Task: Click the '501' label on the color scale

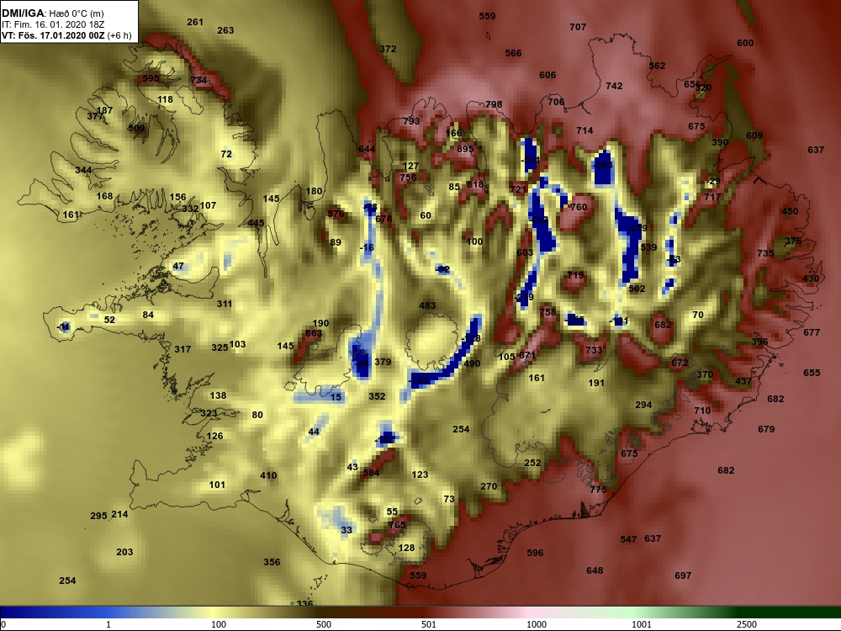Action: [429, 624]
